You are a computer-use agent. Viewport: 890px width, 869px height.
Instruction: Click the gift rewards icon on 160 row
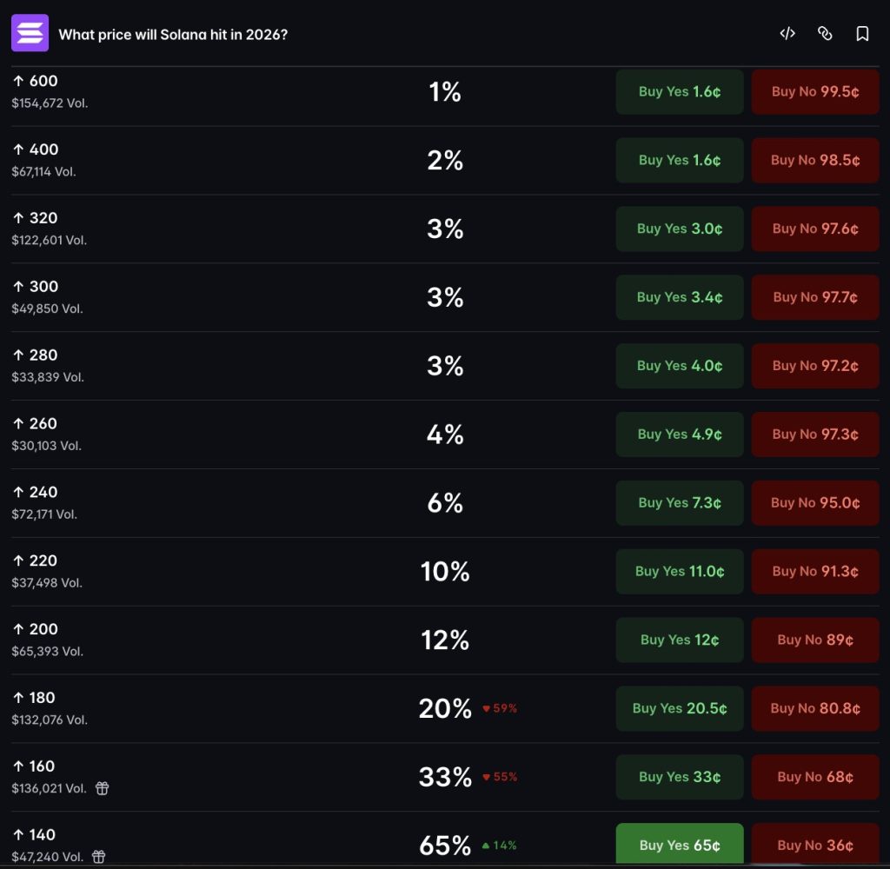[103, 788]
